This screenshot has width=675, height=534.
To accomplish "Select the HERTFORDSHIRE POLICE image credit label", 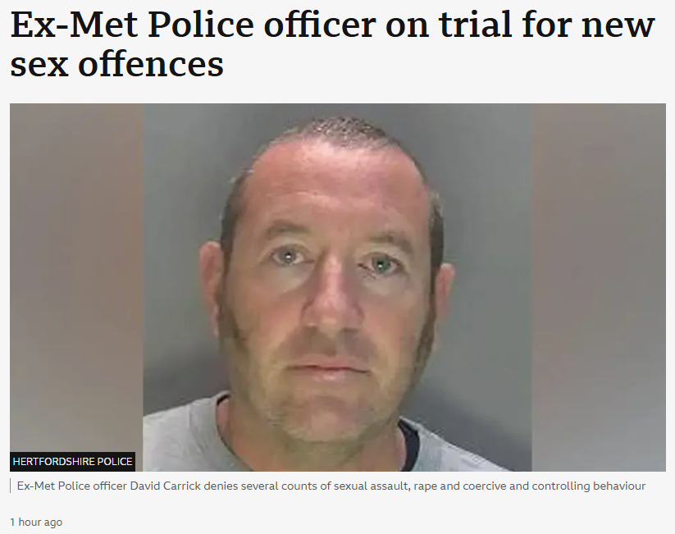I will pos(72,462).
